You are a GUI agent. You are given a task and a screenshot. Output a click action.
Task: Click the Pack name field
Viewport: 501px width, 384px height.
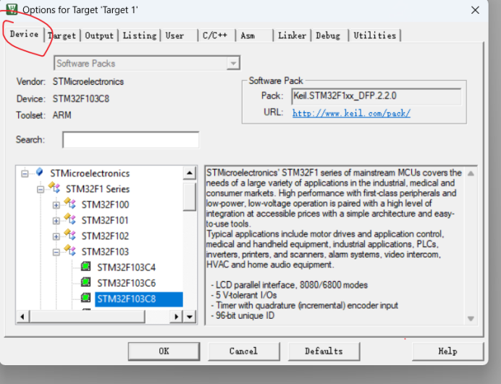pos(376,96)
